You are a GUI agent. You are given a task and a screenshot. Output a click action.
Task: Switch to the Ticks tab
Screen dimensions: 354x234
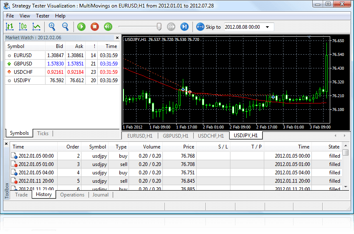[x=43, y=133]
